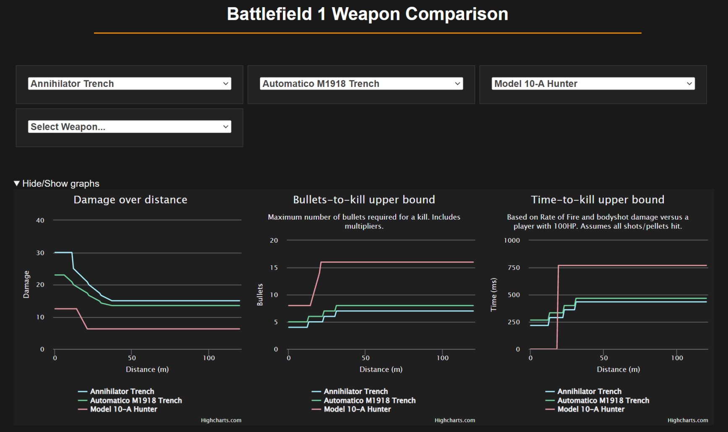Click the 'Based on Rate of Fire' subtitle
This screenshot has width=728, height=432.
tap(598, 222)
